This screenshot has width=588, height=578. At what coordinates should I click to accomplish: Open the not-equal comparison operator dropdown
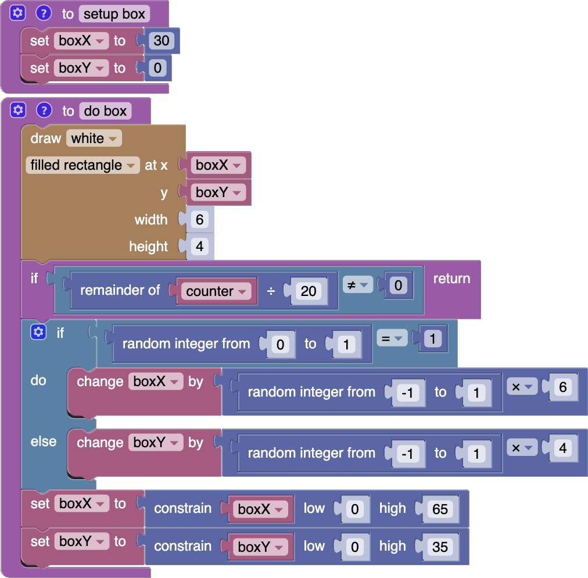(357, 285)
